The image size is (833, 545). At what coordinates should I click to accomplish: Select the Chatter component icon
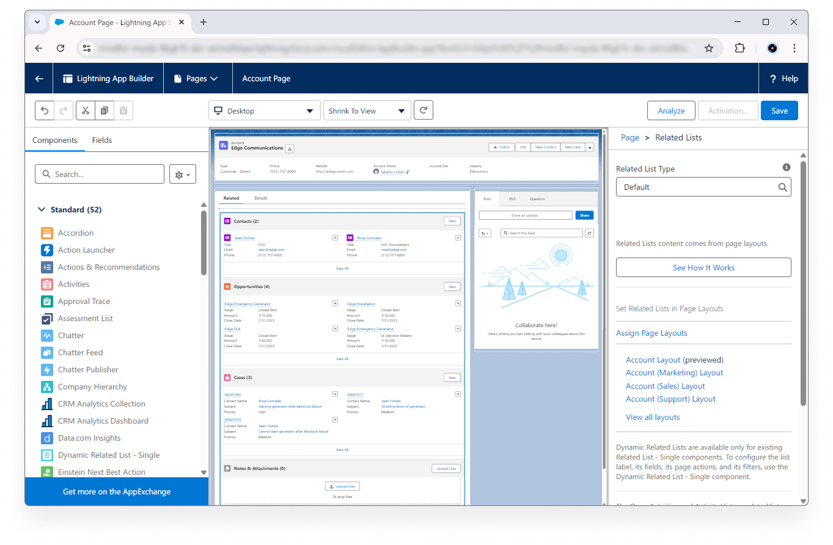tap(47, 335)
